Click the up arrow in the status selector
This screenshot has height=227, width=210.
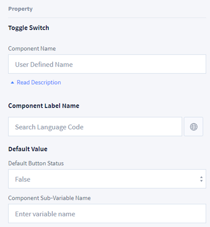pos(201,177)
